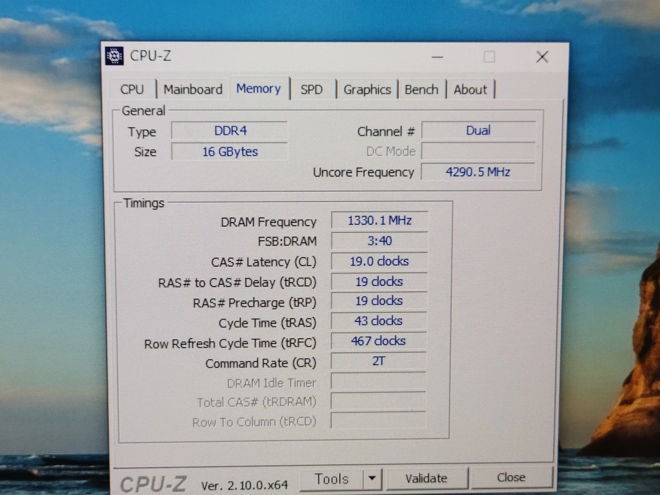Open the Mainboard tab
This screenshot has width=660, height=495.
193,90
